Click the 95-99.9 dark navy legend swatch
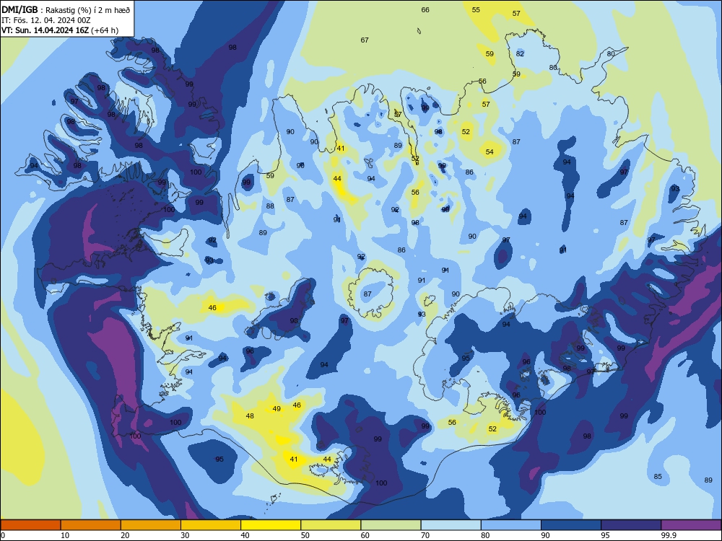This screenshot has height=541, width=722. [631, 525]
